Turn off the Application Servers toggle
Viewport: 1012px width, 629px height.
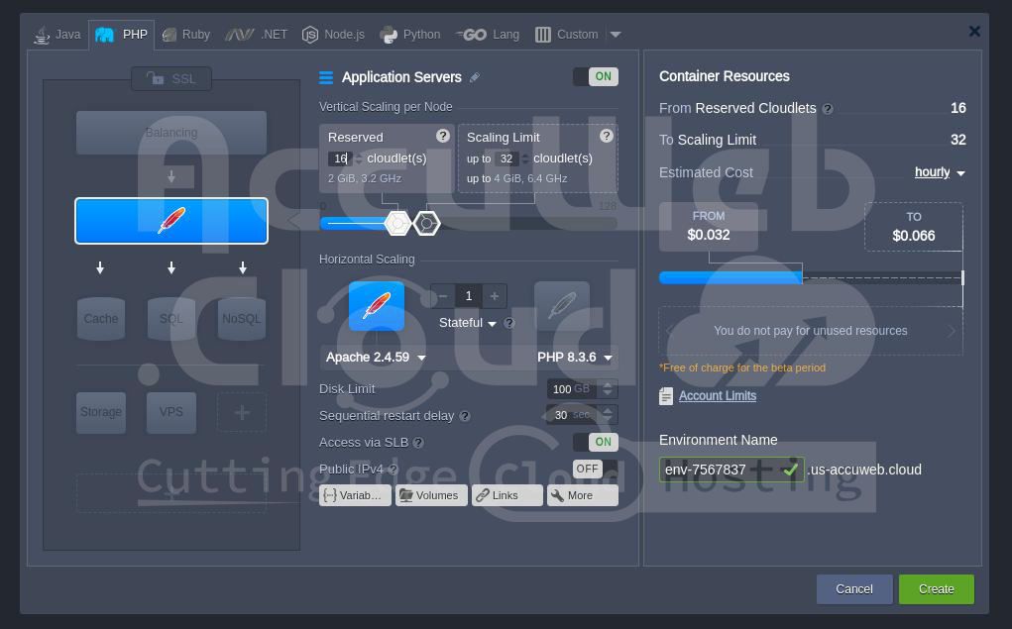coord(596,76)
